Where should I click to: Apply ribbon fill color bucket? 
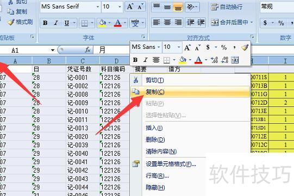coord(102,23)
